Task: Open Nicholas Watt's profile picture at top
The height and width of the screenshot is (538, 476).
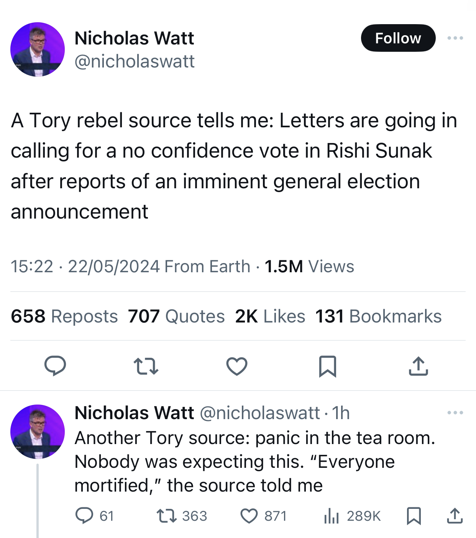Action: [38, 49]
